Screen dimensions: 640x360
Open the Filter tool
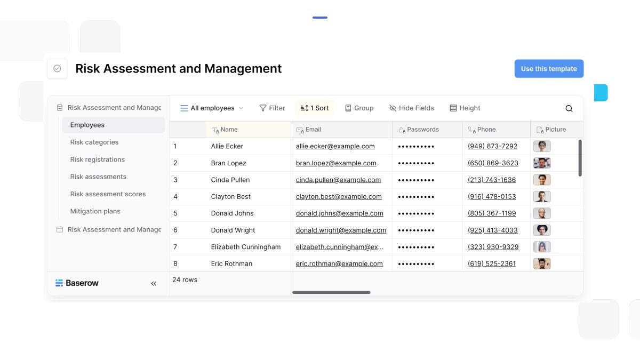[272, 108]
